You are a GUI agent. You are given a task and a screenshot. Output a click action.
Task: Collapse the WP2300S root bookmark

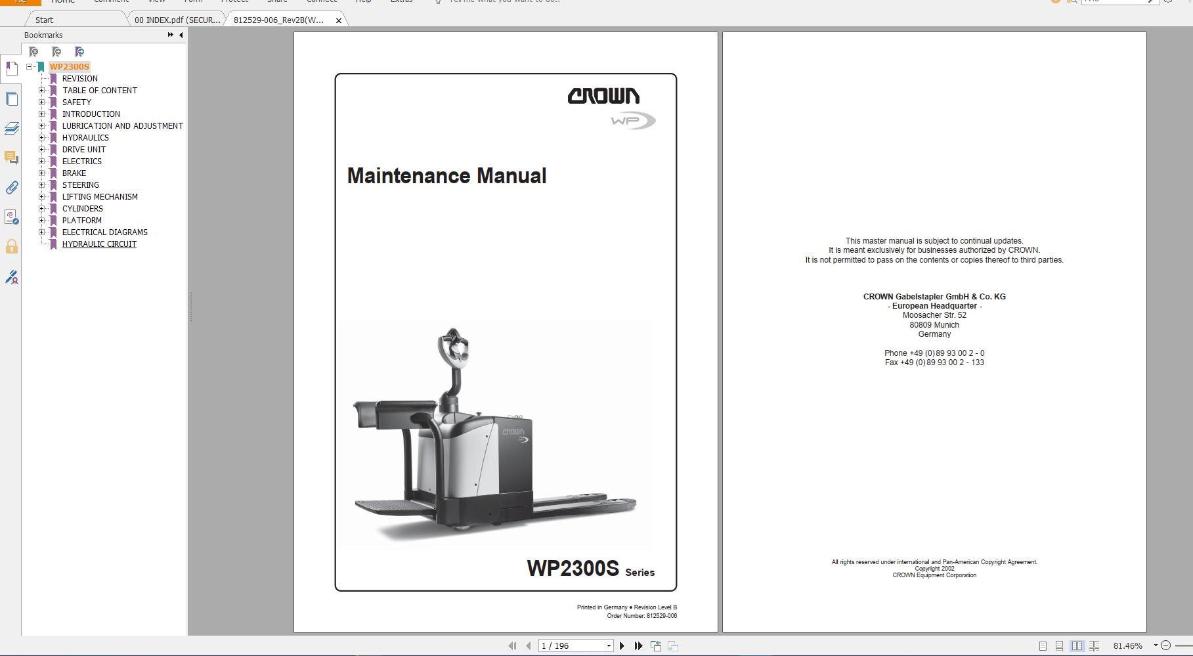coord(30,66)
